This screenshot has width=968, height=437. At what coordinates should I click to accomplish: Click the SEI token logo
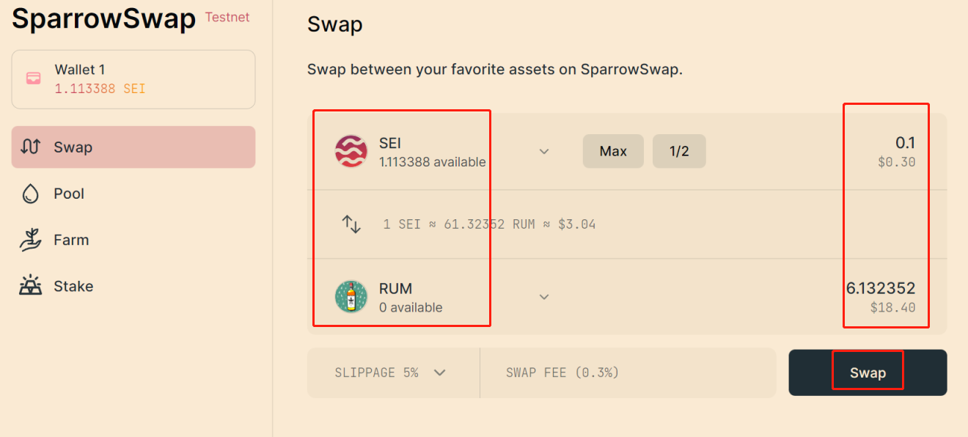[351, 152]
